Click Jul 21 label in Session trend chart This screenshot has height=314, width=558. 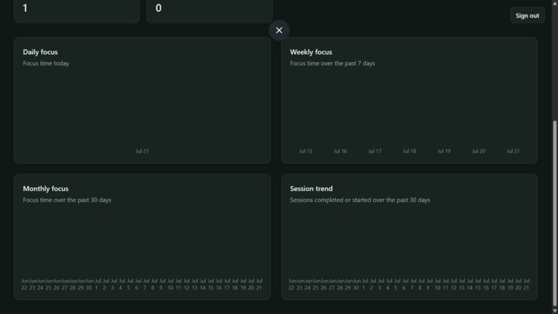tap(526, 284)
